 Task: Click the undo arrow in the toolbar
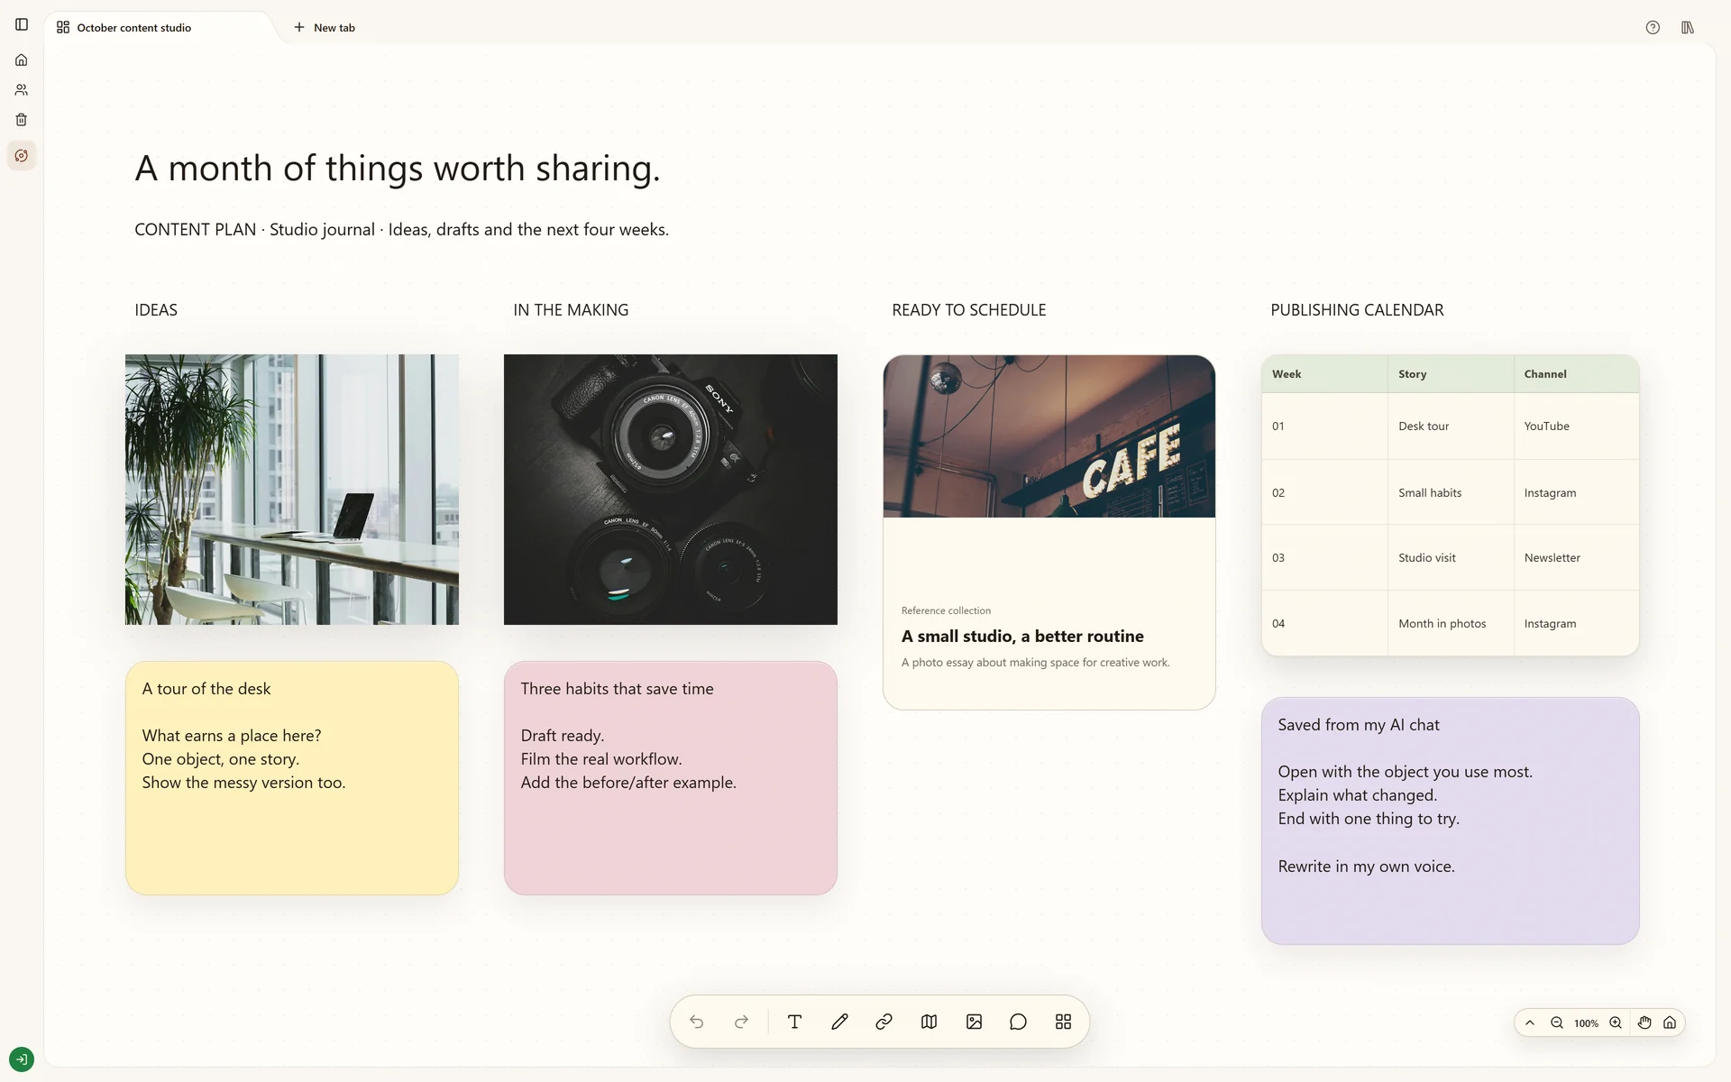pos(696,1022)
